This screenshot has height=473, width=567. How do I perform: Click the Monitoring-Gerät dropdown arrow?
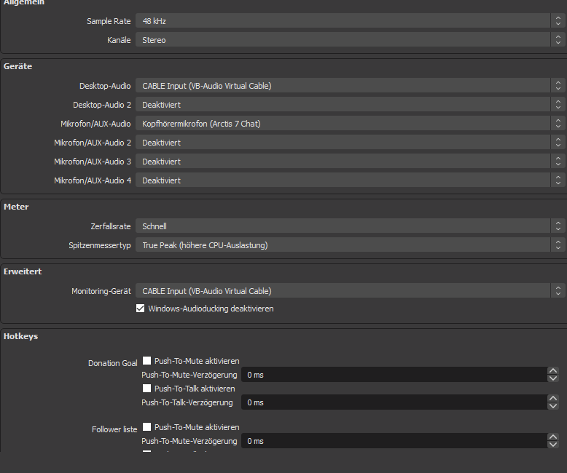pyautogui.click(x=558, y=291)
